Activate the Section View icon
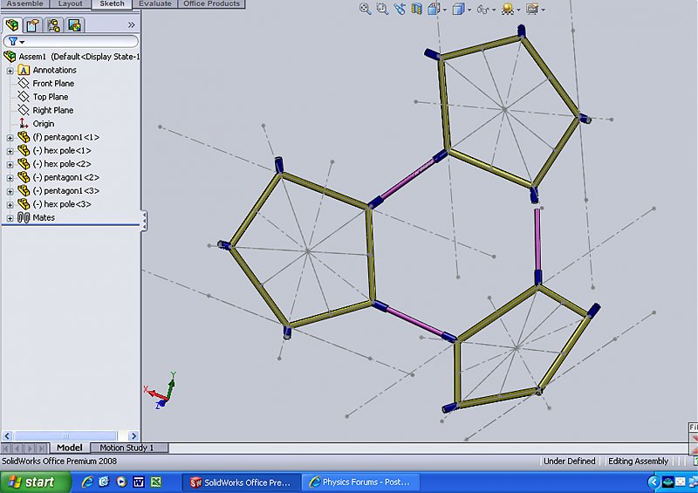Screen dimensions: 698x493 [x=416, y=10]
